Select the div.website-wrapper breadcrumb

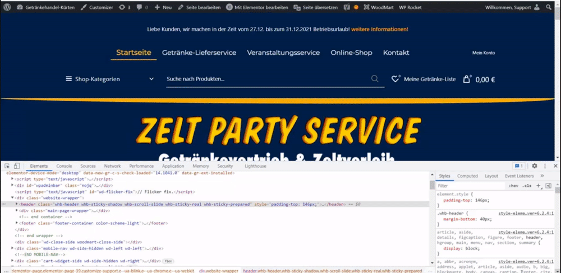219,271
